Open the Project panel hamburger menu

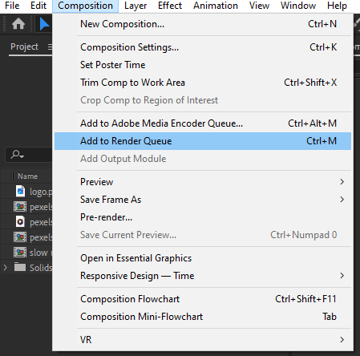50,47
